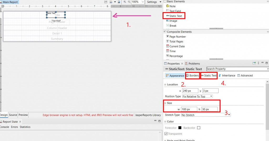Click the Inheritance blue arrow icon
269x141 pixels.
tap(220, 75)
